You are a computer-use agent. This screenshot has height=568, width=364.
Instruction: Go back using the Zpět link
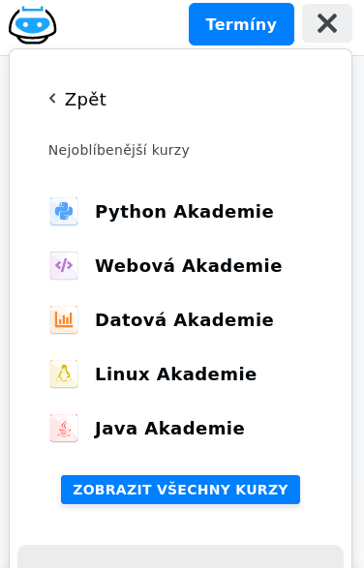click(77, 99)
